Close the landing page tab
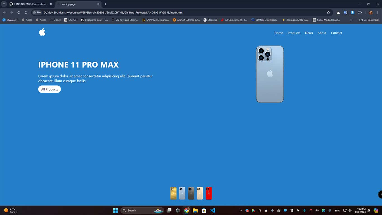The width and height of the screenshot is (382, 215). [98, 4]
